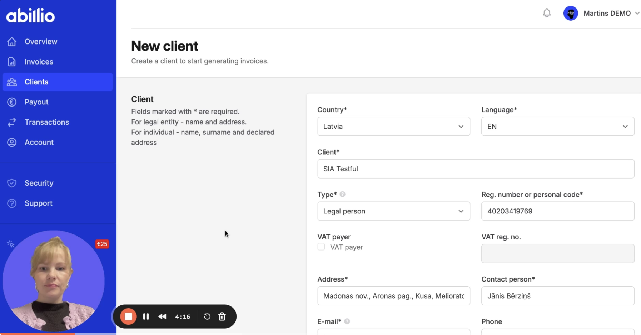Restart the recording

coord(207,316)
